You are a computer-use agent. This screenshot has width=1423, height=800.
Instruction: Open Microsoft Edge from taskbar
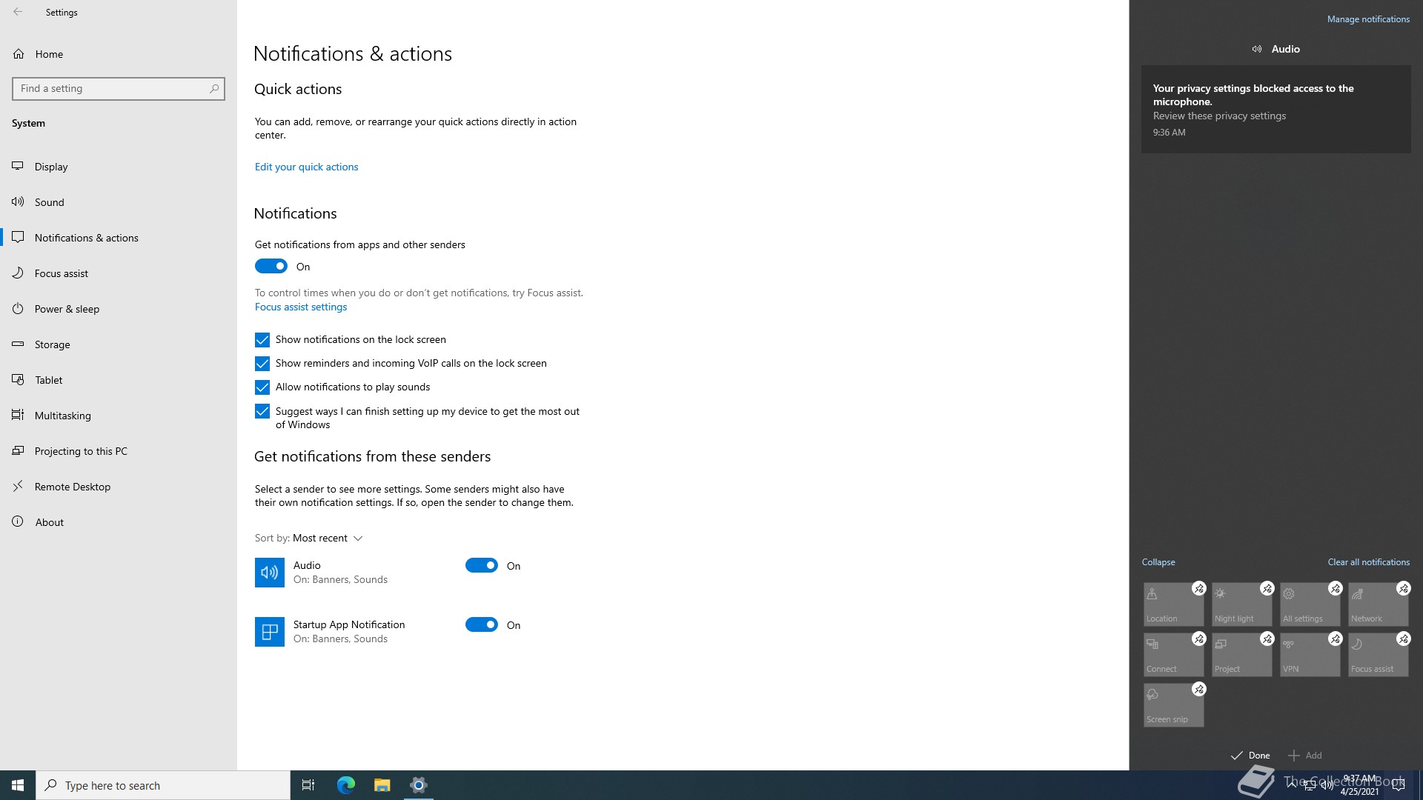tap(346, 785)
